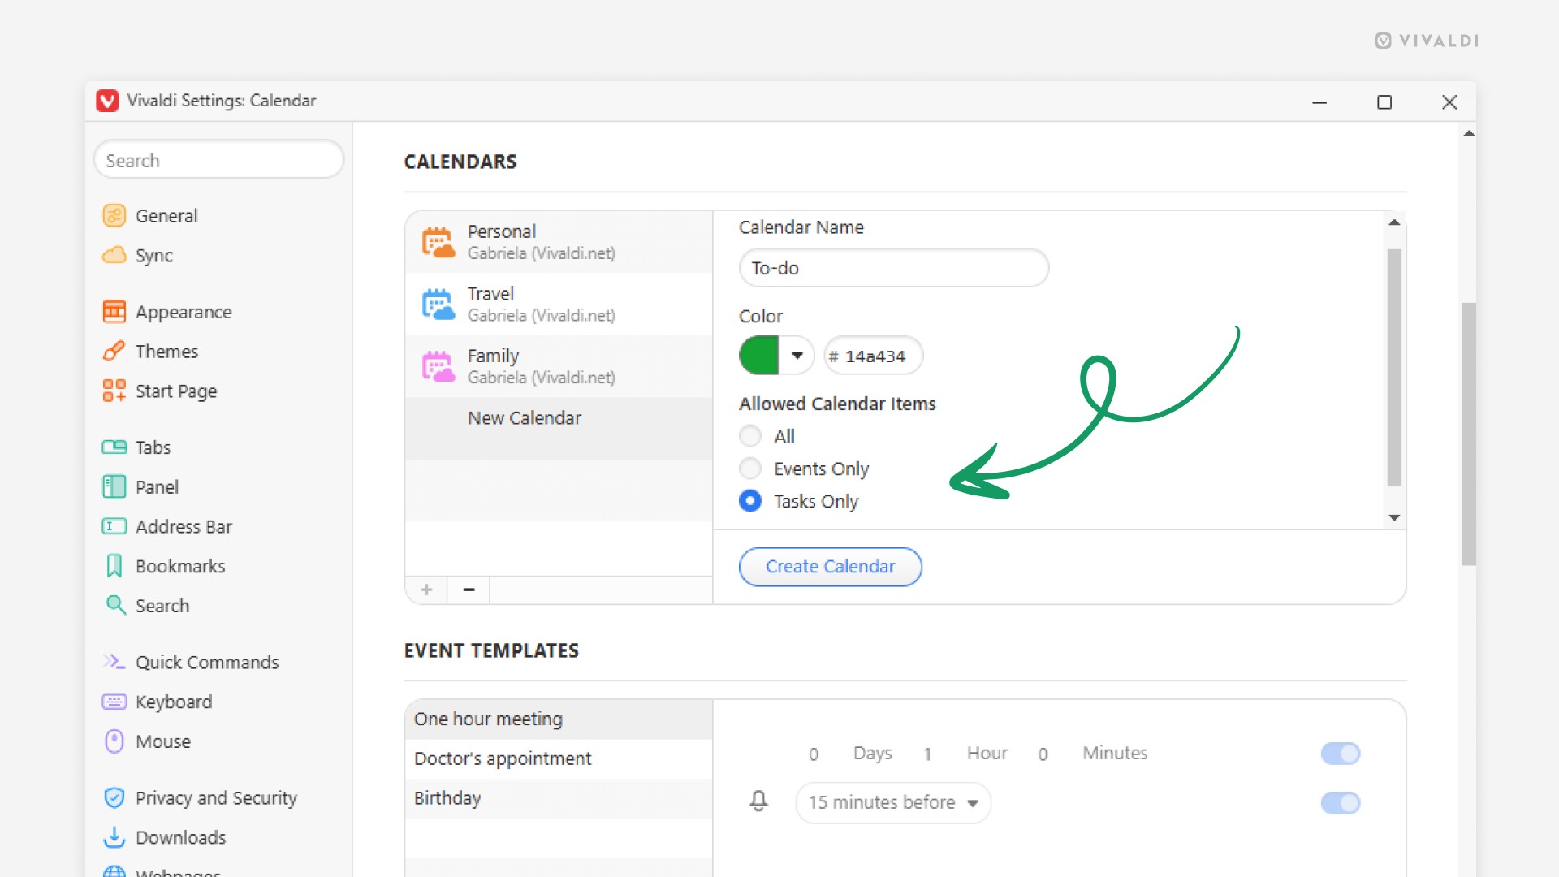1559x877 pixels.
Task: Click the reminder bell icon
Action: coord(758,801)
